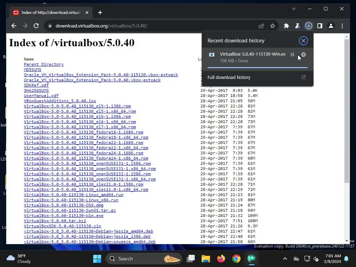Open the Parent Directory link
Viewport: 356px width, 267px height.
point(43,64)
